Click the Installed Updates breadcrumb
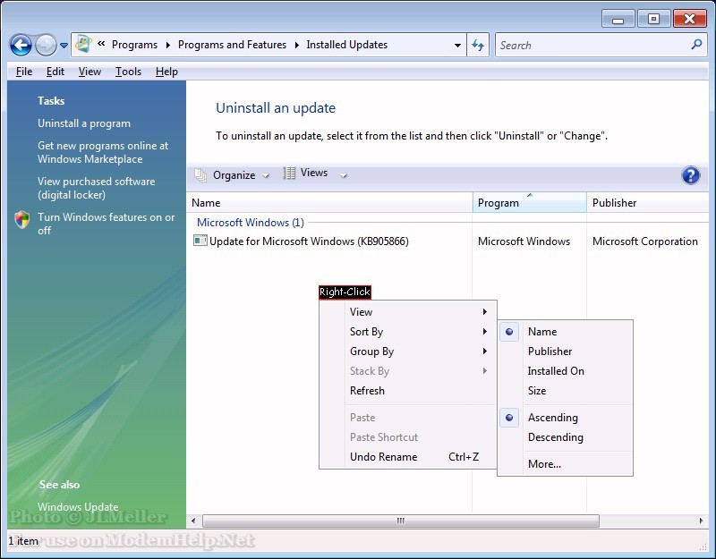 pos(347,45)
